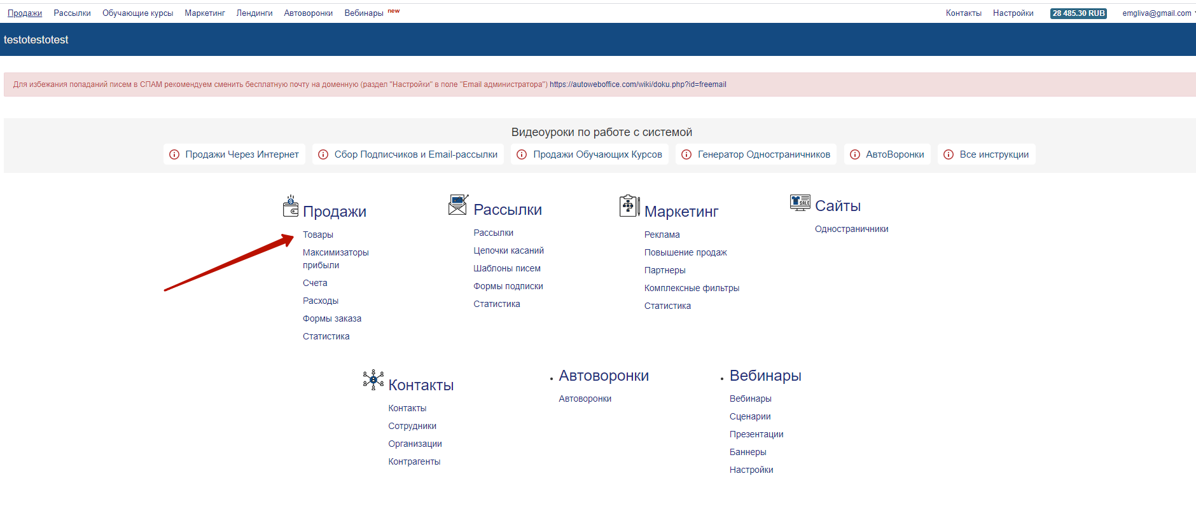Screen dimensions: 1196x518
Task: Click the Сайты storefront icon
Action: 800,203
